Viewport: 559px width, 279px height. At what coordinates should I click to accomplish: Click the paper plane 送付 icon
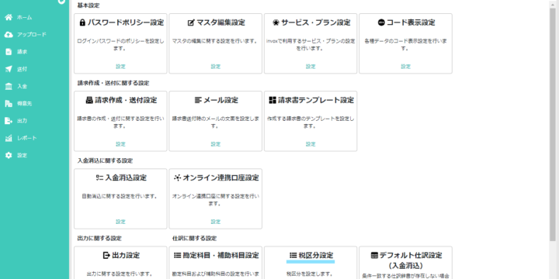(x=9, y=69)
